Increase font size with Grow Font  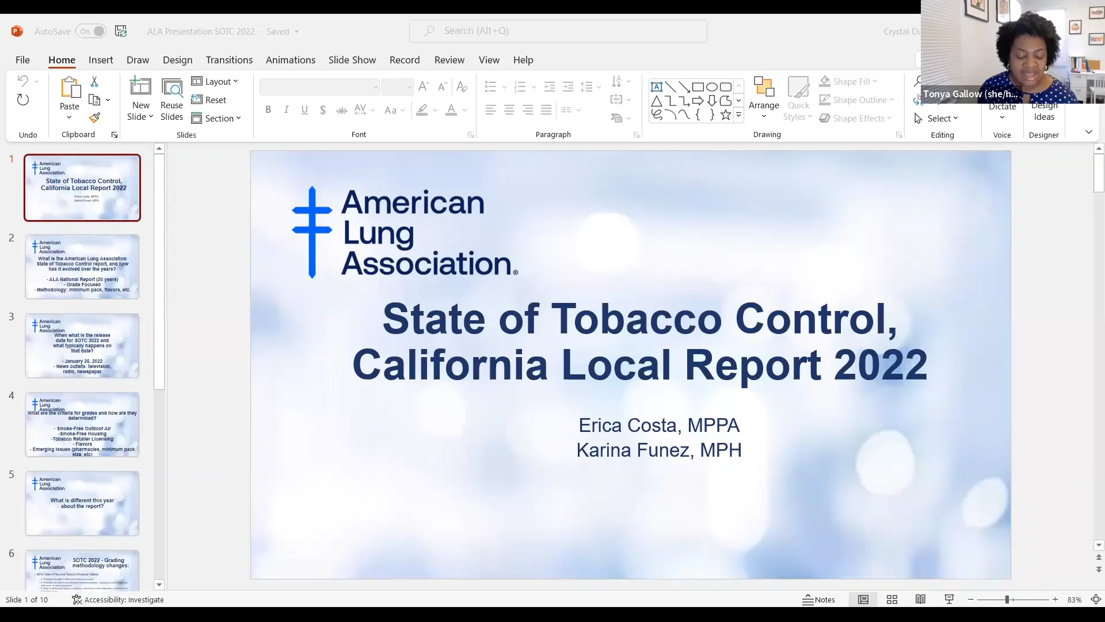(423, 86)
